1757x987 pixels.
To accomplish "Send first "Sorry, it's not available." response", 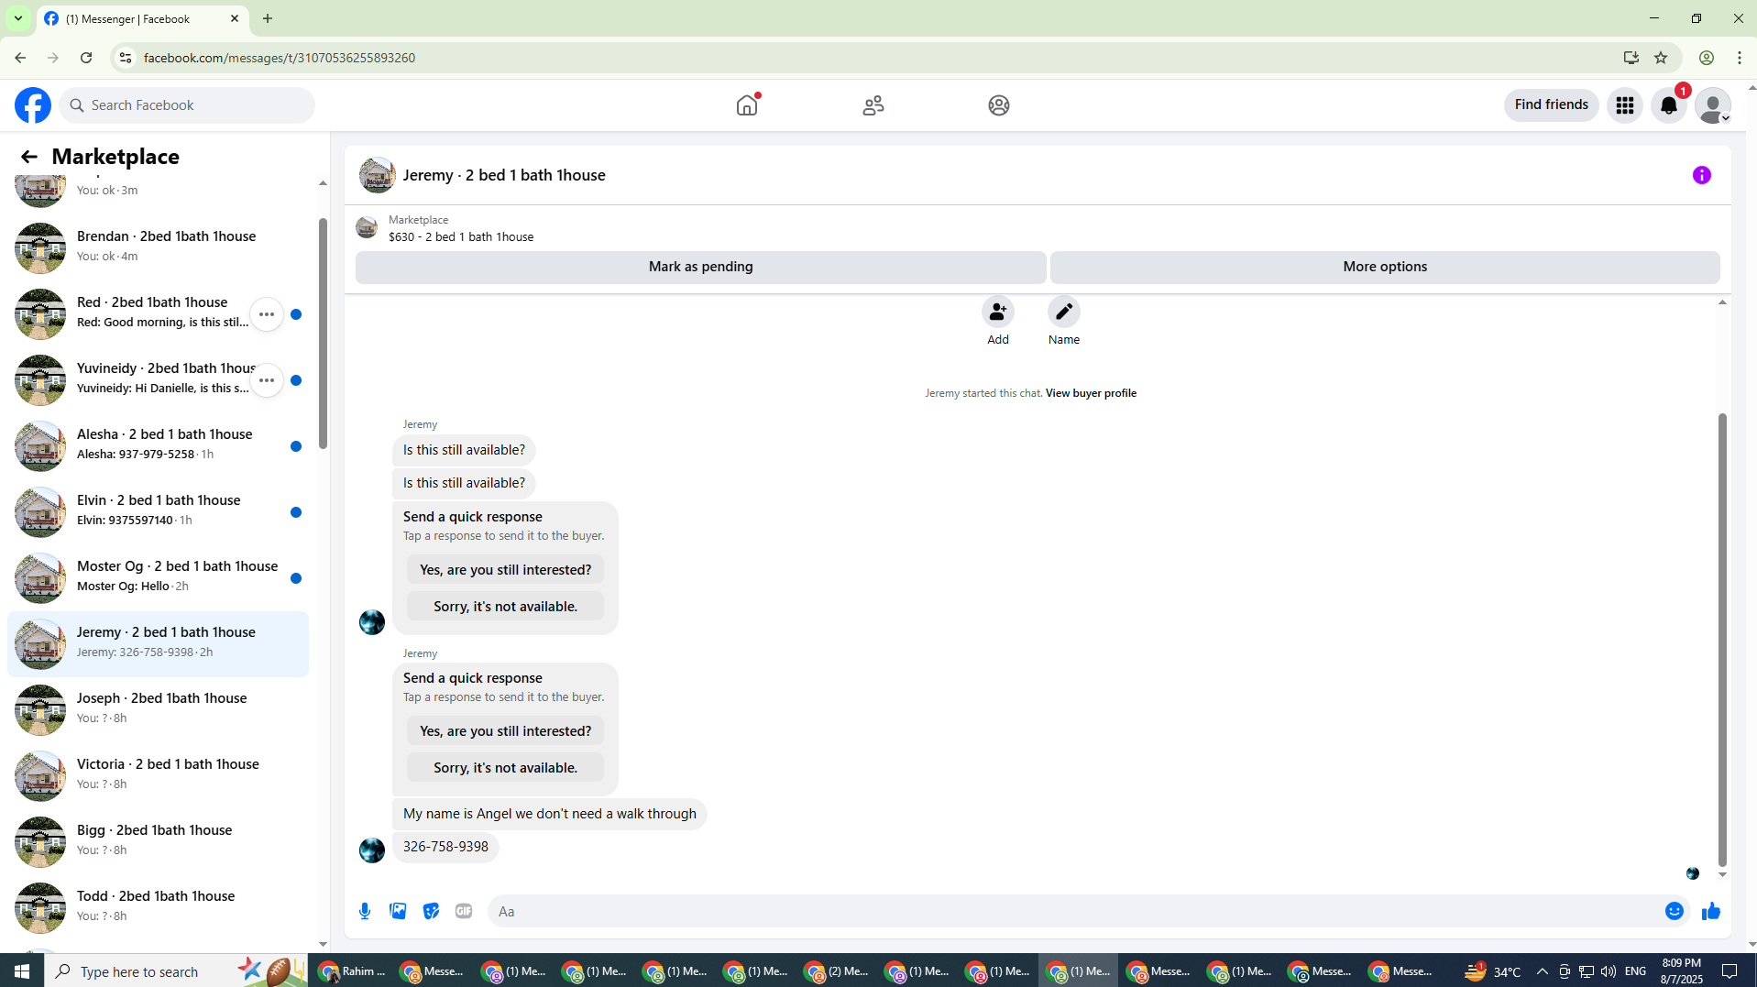I will (505, 607).
